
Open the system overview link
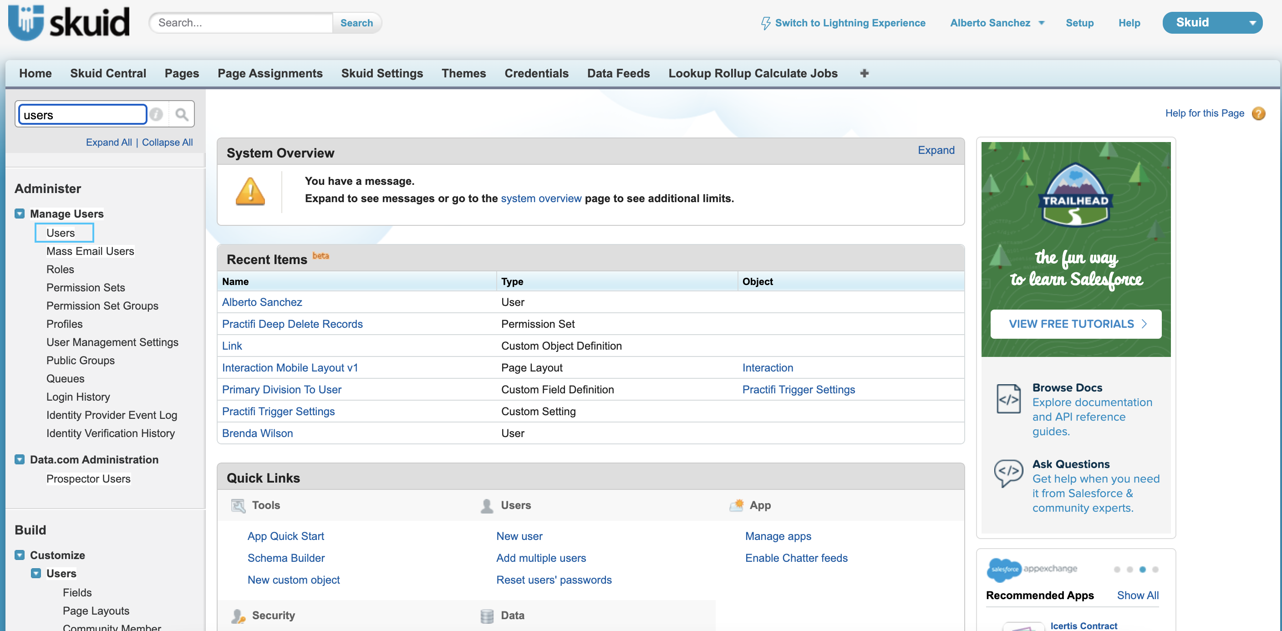click(541, 198)
